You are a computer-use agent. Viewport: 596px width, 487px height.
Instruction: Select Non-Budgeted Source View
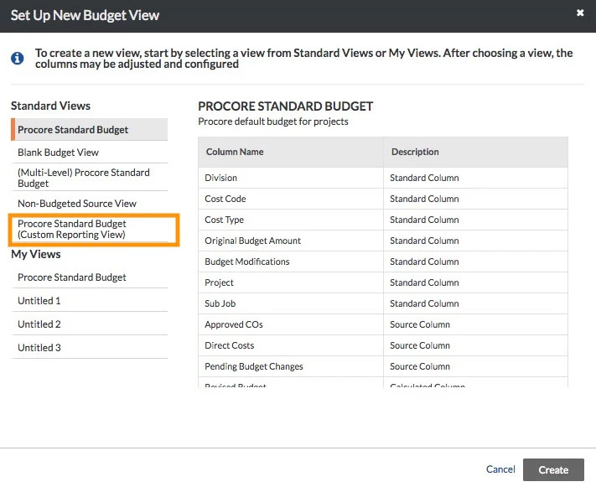90,204
